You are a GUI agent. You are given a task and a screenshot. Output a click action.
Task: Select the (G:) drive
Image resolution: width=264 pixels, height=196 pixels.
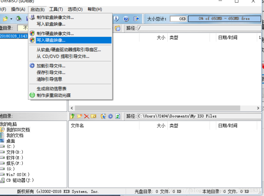point(11,169)
